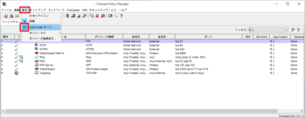This screenshot has width=305, height=118.
Task: Click the Ping policy icon
Action: pyautogui.click(x=36, y=57)
